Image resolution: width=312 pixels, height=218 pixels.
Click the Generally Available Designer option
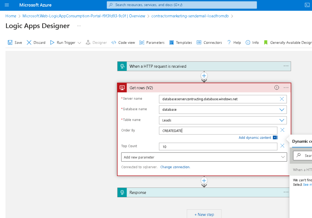(288, 43)
